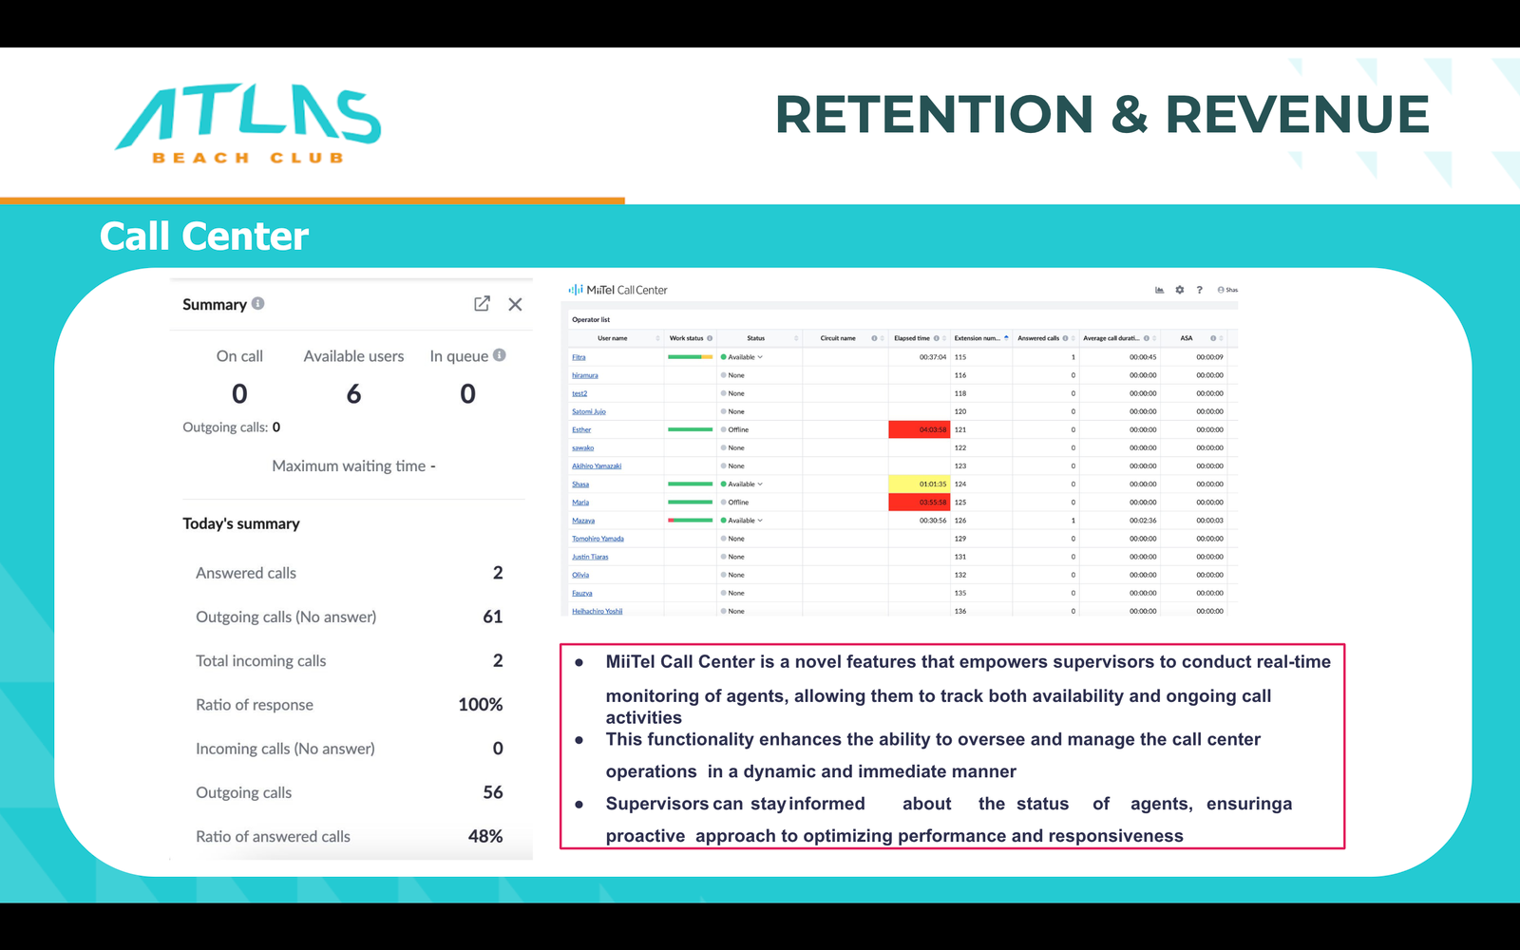The image size is (1520, 950).
Task: Open settings via the gear icon
Action: coord(1180,290)
